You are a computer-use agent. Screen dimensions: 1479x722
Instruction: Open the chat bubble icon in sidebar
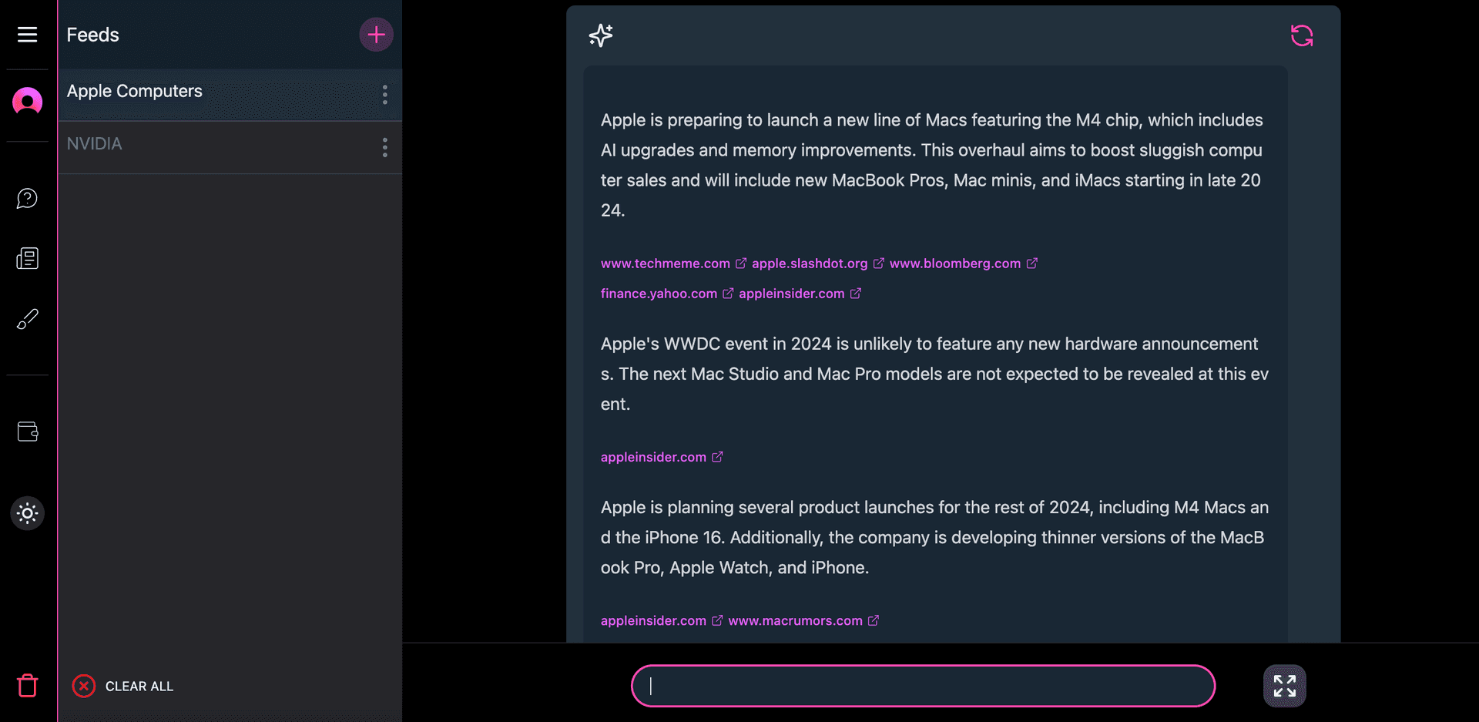pos(27,199)
